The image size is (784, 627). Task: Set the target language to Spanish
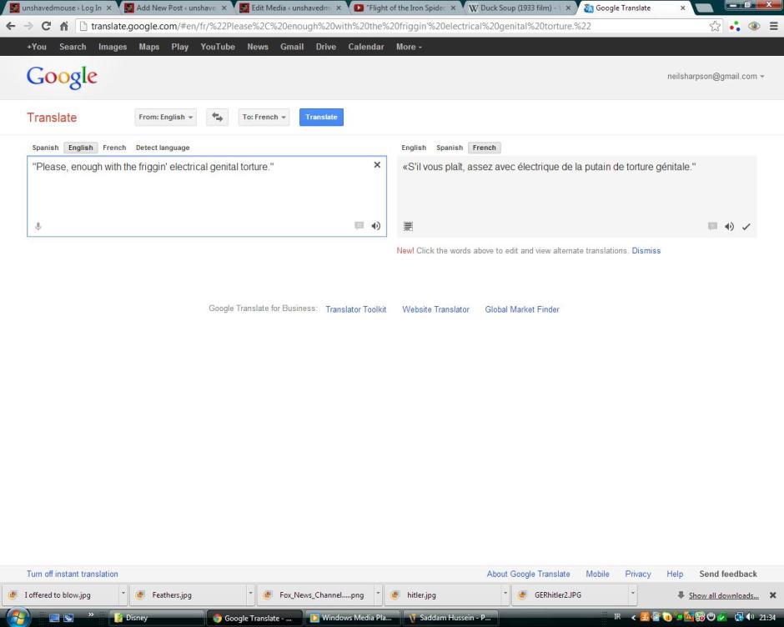(x=449, y=148)
